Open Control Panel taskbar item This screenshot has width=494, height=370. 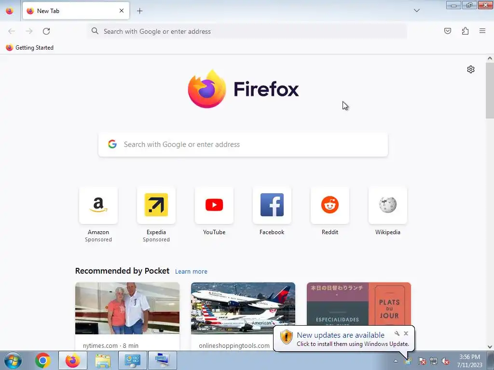132,360
